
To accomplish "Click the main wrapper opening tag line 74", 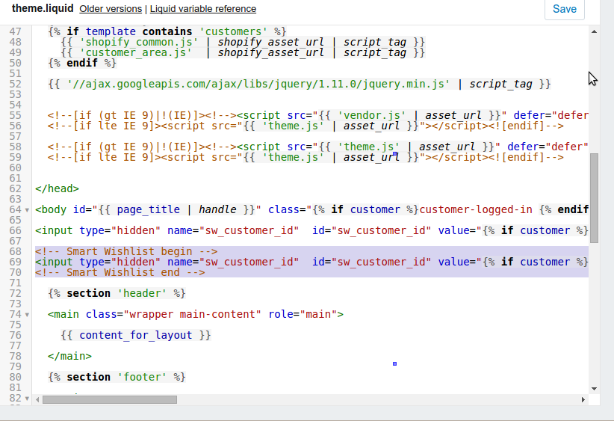I will tap(196, 314).
